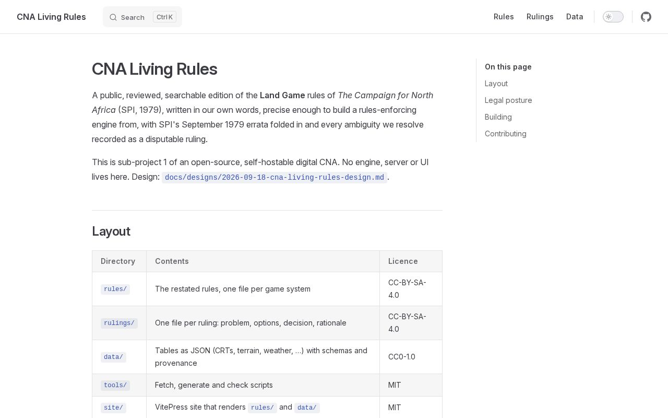Image resolution: width=668 pixels, height=418 pixels.
Task: Jump to Legal posture in outline
Action: [508, 100]
